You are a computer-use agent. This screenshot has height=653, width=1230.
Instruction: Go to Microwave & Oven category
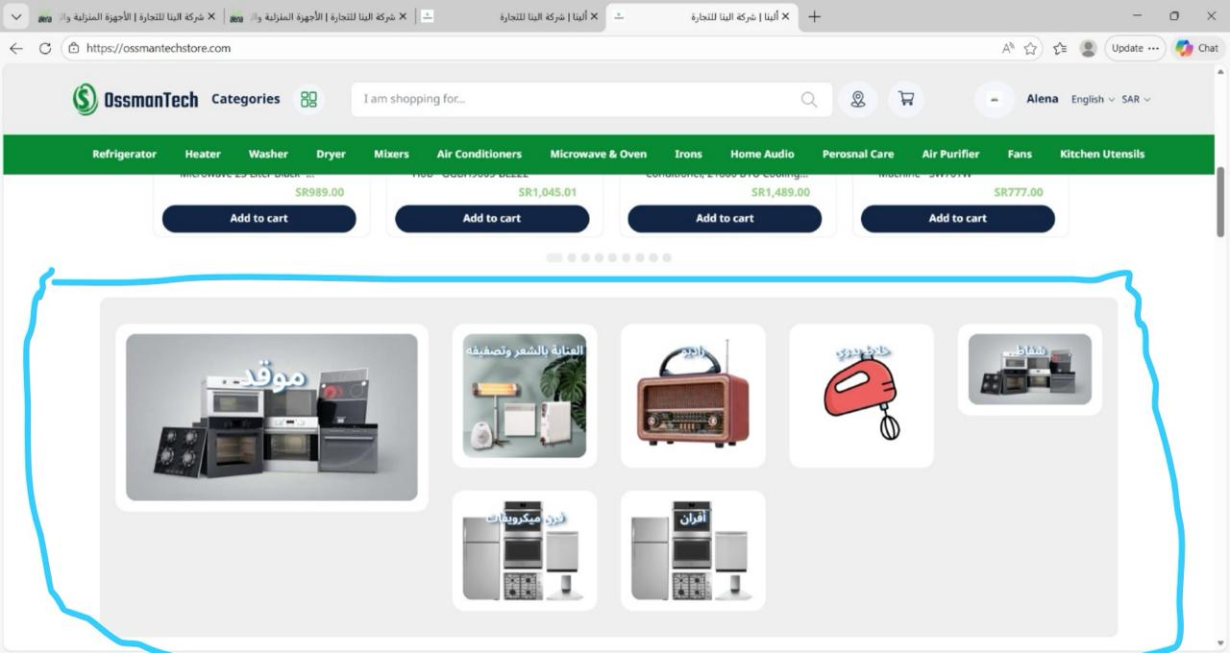point(598,154)
